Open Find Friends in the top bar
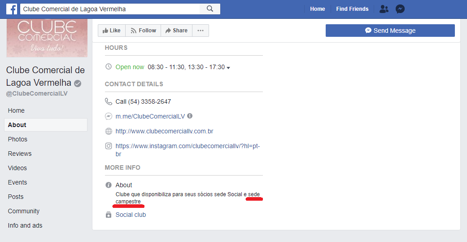The image size is (467, 242). [x=352, y=9]
